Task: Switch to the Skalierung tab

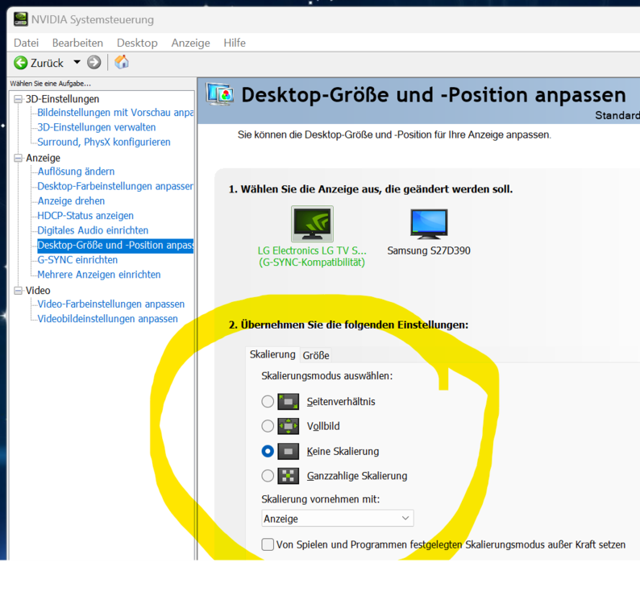Action: pos(272,354)
